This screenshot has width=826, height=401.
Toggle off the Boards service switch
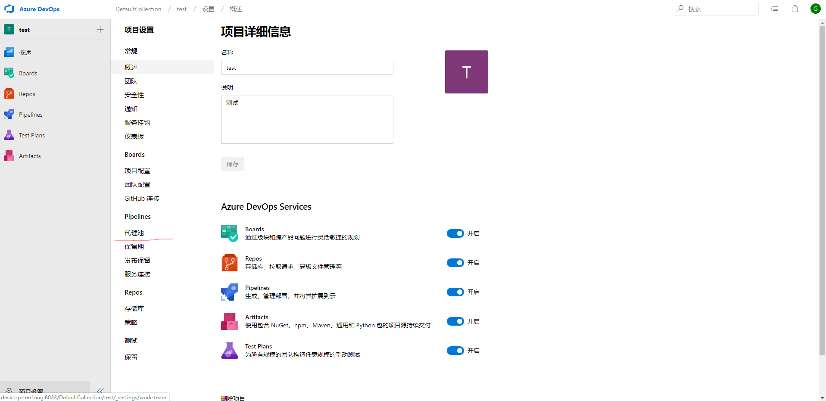(x=455, y=233)
